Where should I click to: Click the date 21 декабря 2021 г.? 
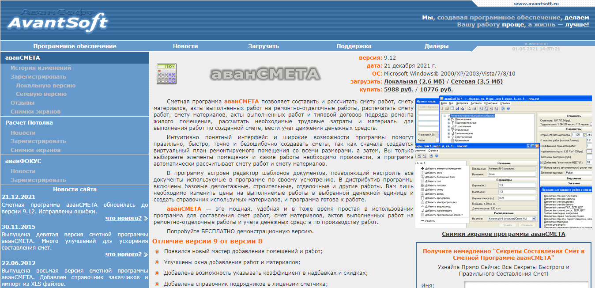pos(410,66)
